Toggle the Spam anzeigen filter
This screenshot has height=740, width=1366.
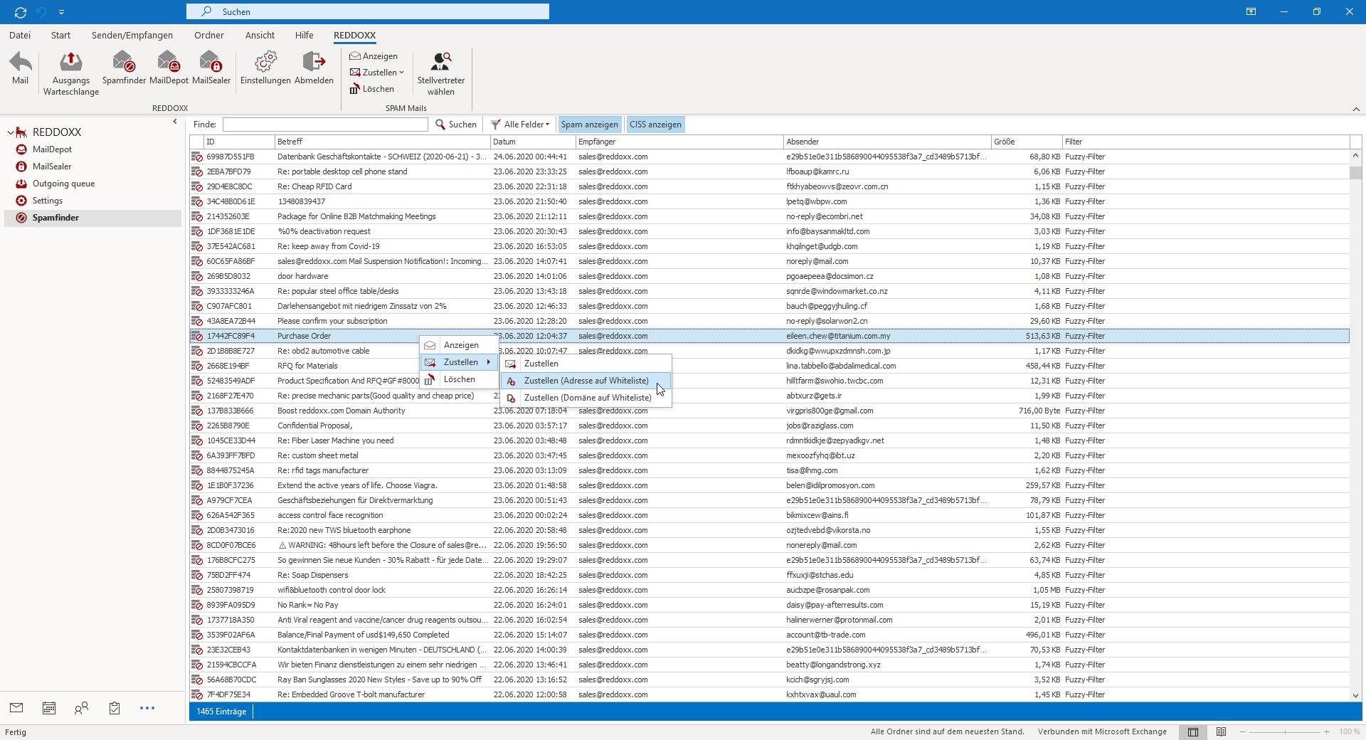click(589, 125)
